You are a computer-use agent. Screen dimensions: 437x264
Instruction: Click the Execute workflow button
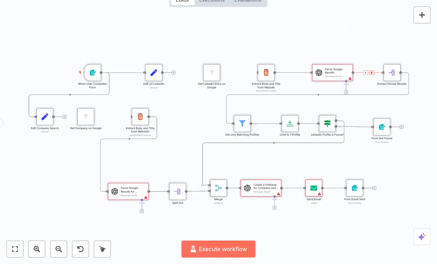click(218, 249)
